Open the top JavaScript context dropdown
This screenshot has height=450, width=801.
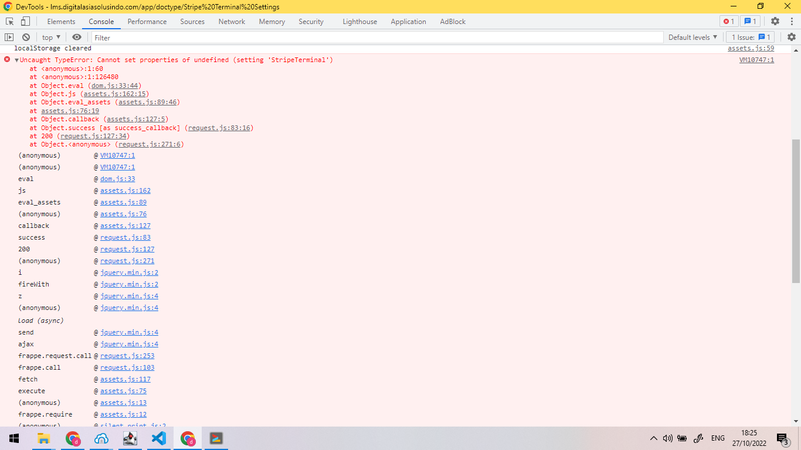[x=51, y=37]
